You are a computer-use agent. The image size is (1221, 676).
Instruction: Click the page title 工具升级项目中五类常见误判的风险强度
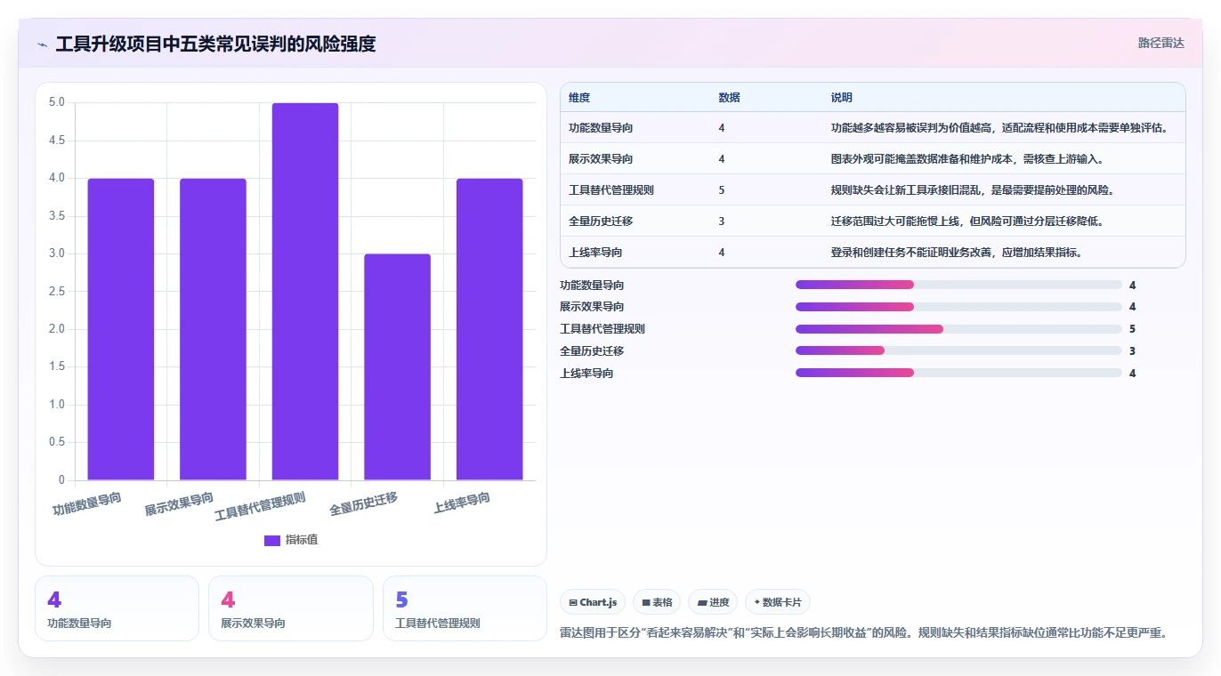[215, 44]
